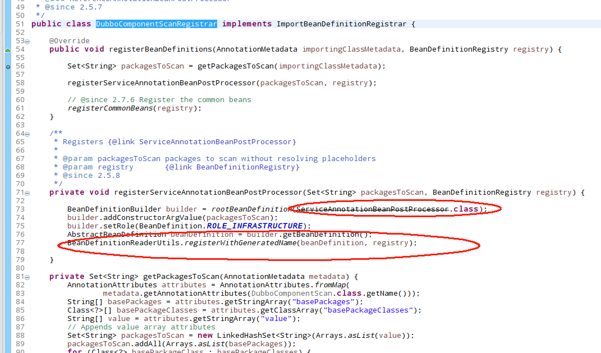Screen dimensions: 601x353
Task: Click line number 51 in the gutter
Action: [x=20, y=24]
